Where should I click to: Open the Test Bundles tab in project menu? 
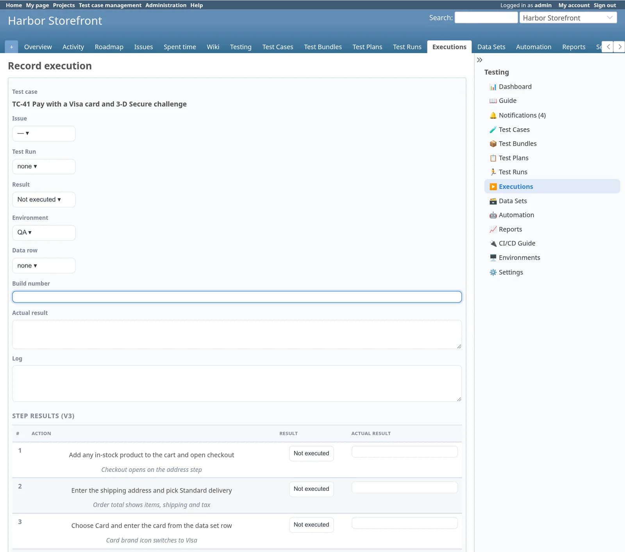coord(323,47)
